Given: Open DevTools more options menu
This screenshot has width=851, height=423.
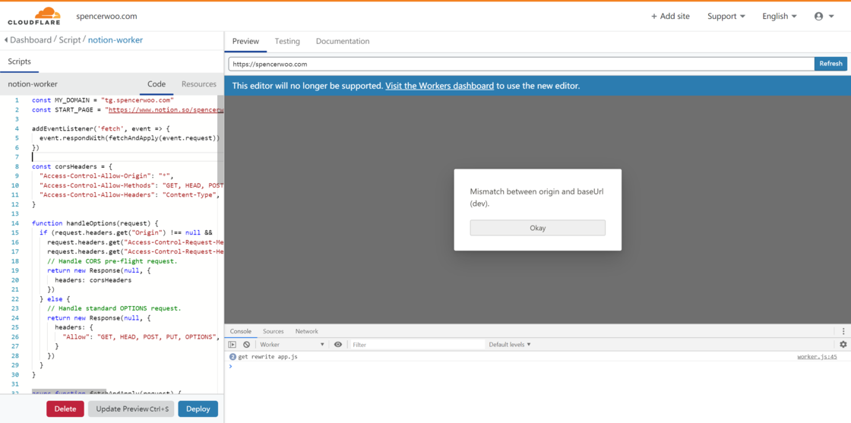Looking at the screenshot, I should (x=843, y=331).
